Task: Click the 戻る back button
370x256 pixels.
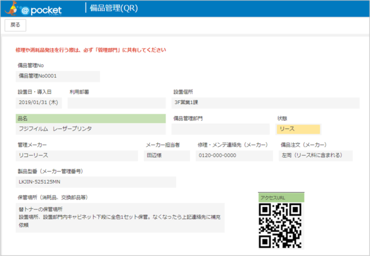Action: click(15, 25)
